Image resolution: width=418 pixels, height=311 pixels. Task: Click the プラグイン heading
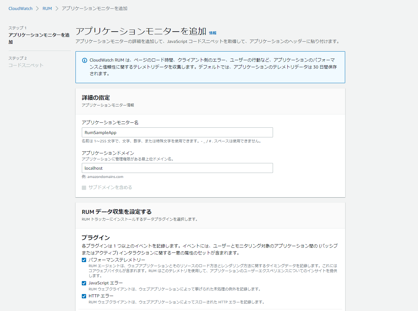pyautogui.click(x=96, y=237)
